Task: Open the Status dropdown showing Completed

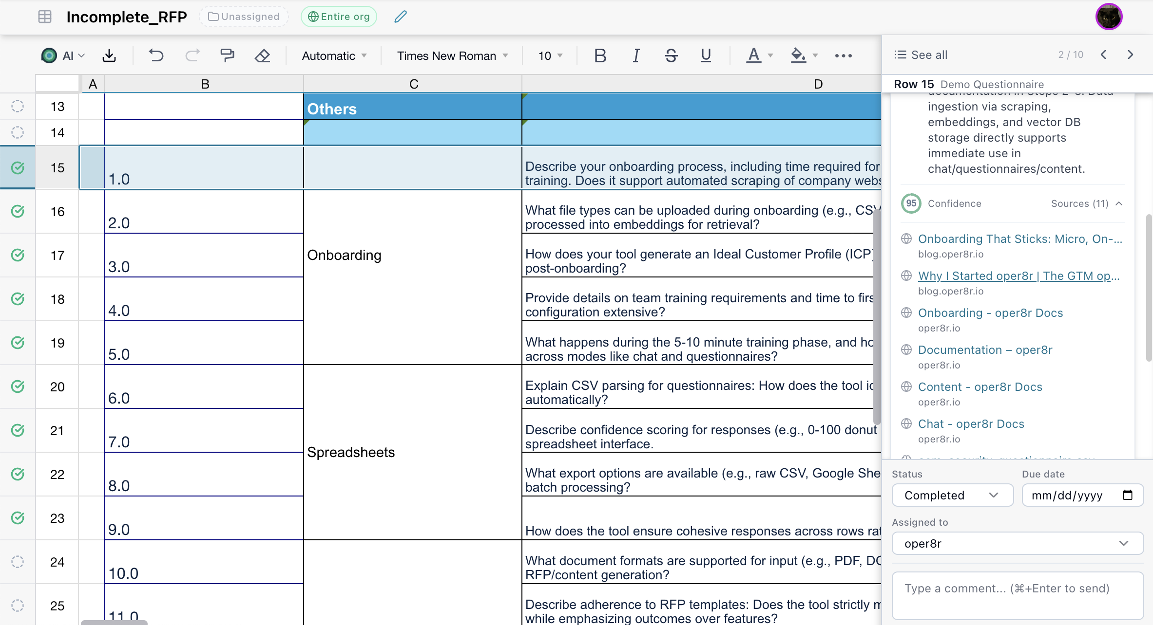Action: 952,495
